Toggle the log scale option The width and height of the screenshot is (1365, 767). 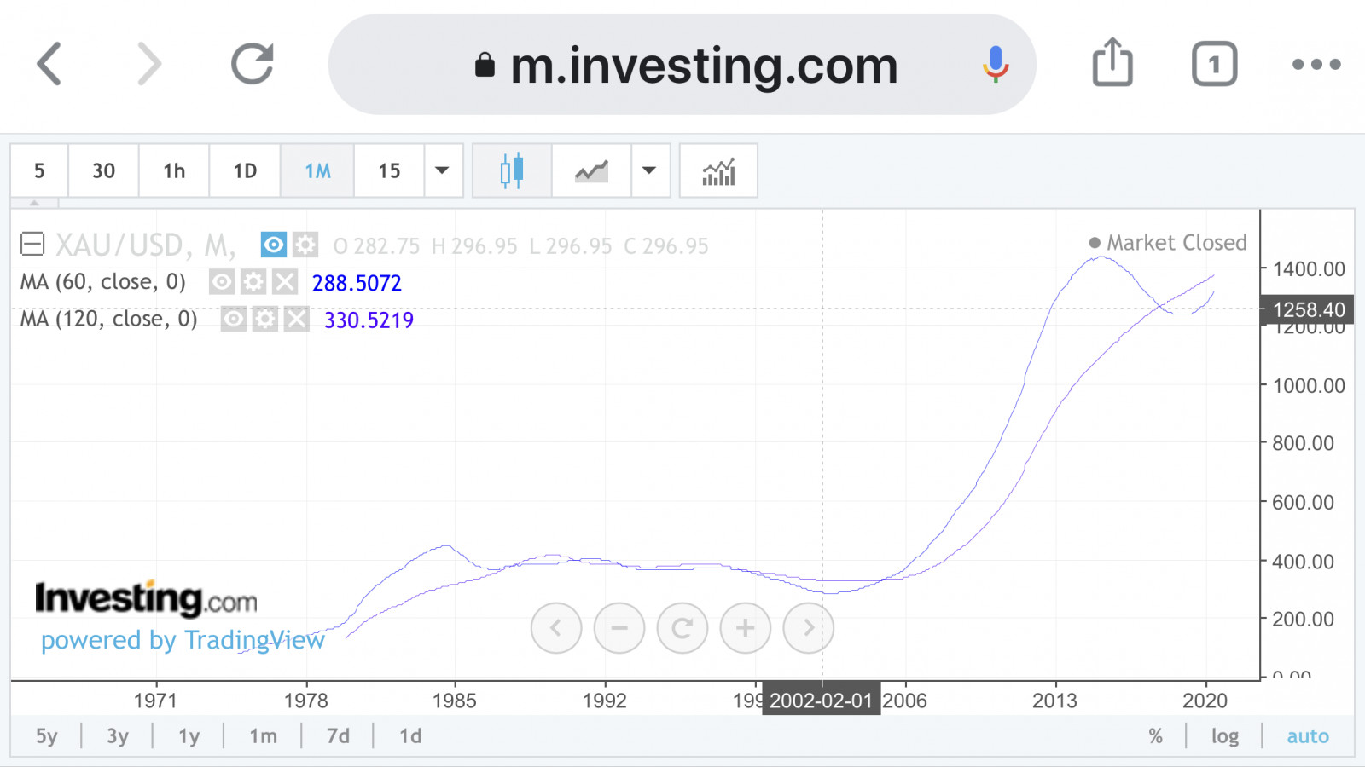pos(1224,736)
